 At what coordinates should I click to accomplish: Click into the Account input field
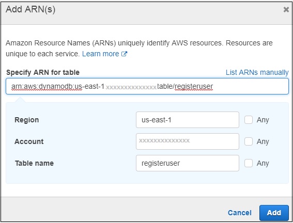188,141
